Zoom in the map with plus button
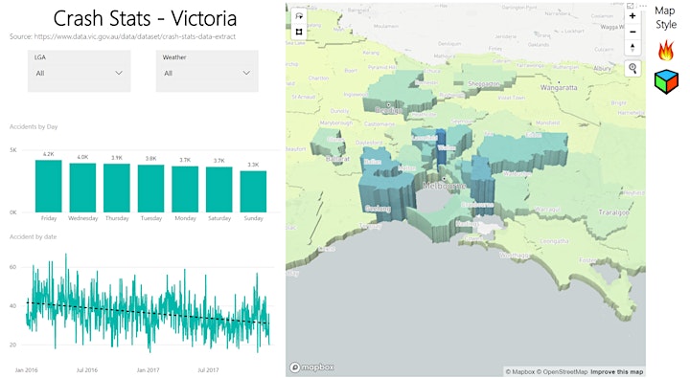Image resolution: width=690 pixels, height=378 pixels. [x=632, y=16]
